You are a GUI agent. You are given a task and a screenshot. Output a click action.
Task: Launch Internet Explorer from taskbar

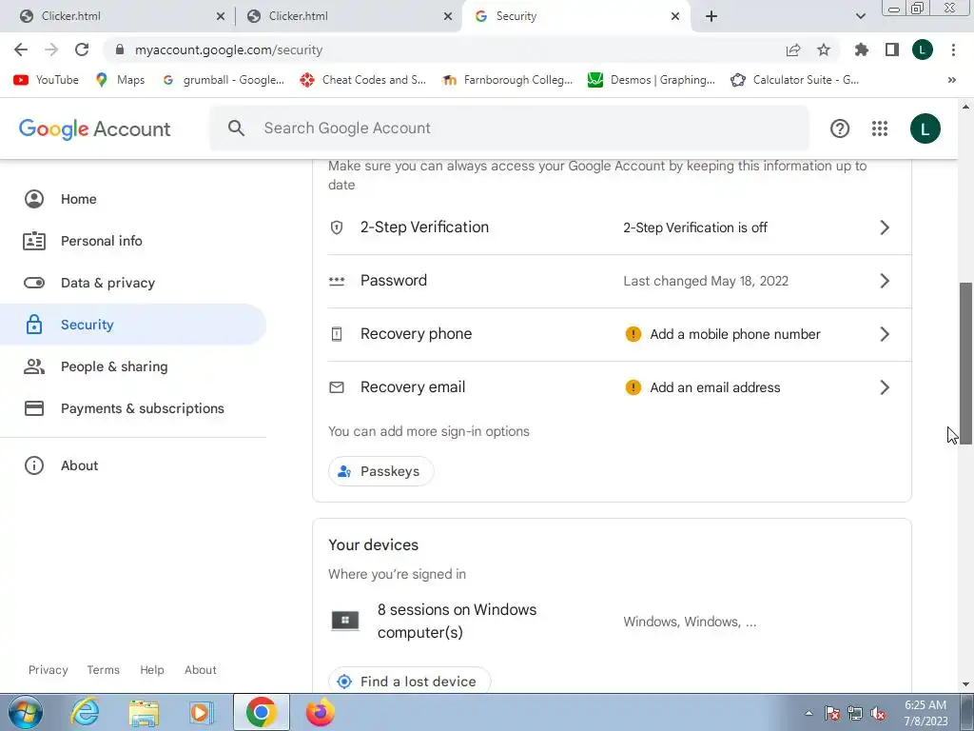[x=85, y=712]
